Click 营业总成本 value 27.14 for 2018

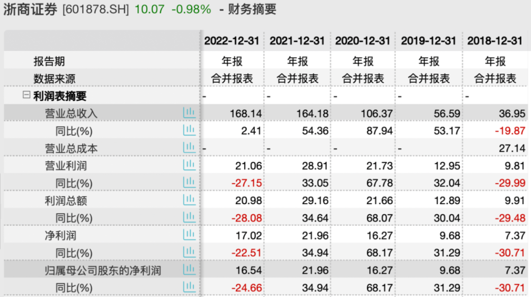tap(512, 148)
